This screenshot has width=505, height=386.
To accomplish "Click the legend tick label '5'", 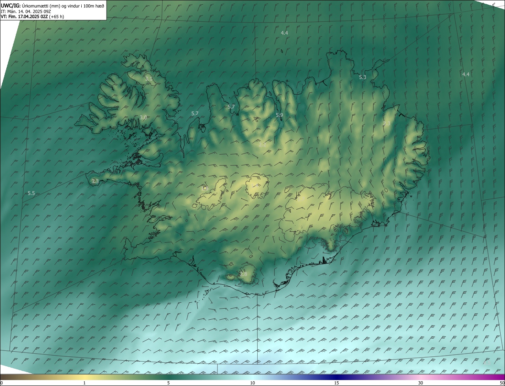I will (x=168, y=383).
